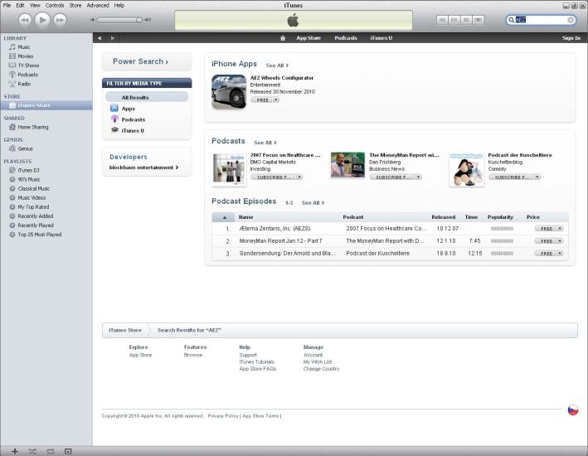The image size is (588, 456).
Task: Open Podcasts in the Library sidebar
Action: pos(27,75)
